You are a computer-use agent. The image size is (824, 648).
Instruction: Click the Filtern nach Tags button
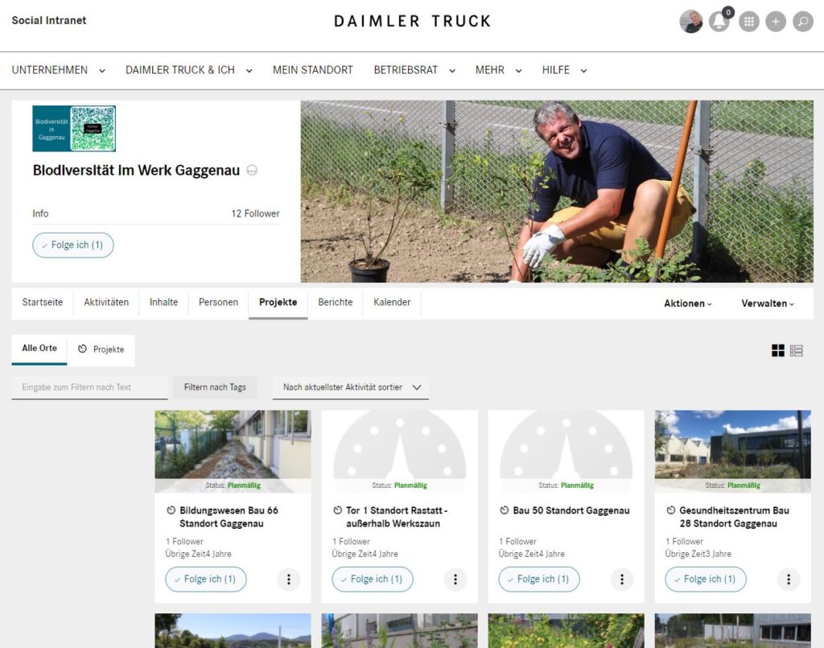(215, 387)
